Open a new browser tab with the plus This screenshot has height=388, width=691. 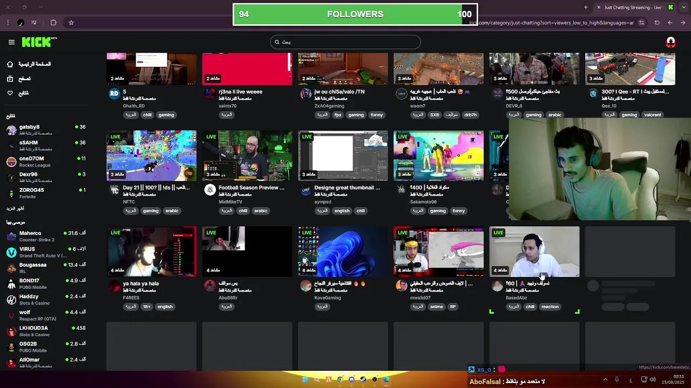[x=586, y=8]
